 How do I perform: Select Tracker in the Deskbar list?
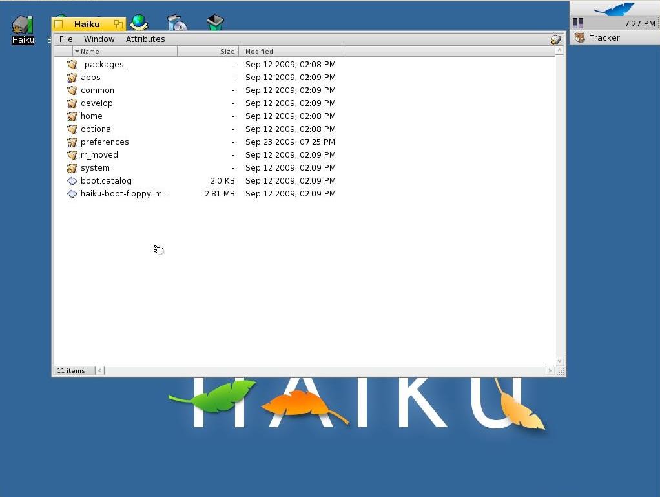pyautogui.click(x=615, y=38)
